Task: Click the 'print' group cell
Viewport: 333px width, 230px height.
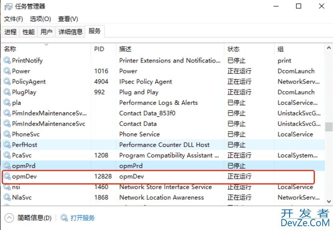Action: 284,61
